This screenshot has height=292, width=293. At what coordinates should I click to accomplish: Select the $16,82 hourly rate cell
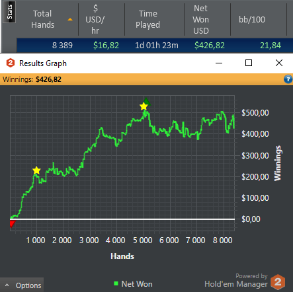pos(106,46)
